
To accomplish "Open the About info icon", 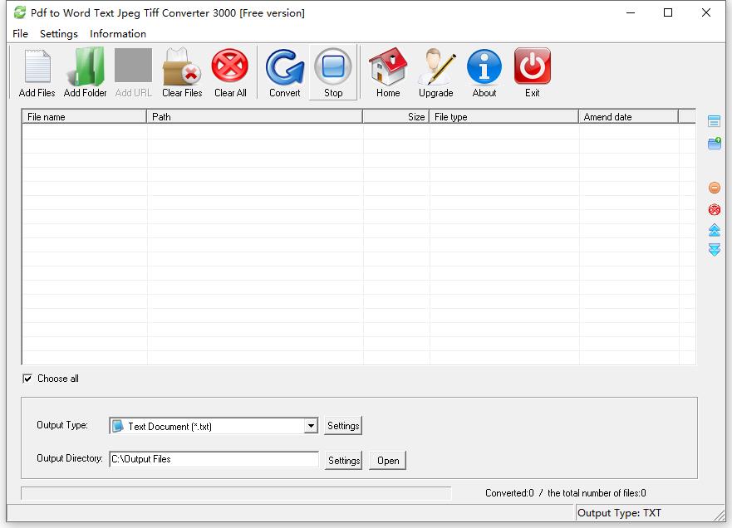I will (484, 67).
